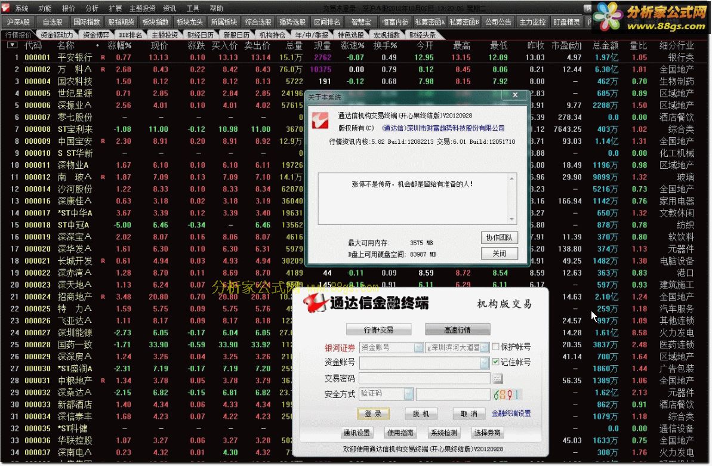Open the 报价 menu
The image size is (712, 466).
[69, 8]
